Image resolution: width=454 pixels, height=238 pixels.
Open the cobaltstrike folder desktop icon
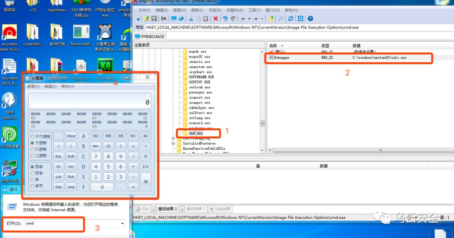pos(33,35)
